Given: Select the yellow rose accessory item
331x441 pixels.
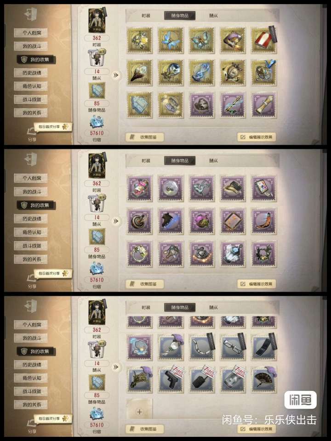Looking at the screenshot, I should 140,40.
